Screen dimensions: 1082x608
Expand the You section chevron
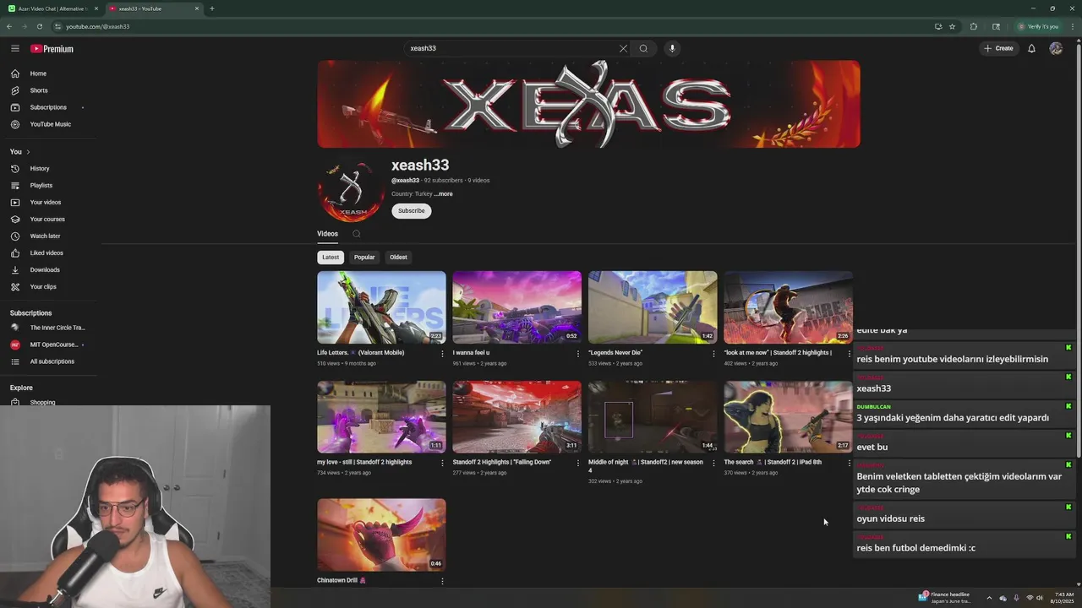click(x=28, y=152)
